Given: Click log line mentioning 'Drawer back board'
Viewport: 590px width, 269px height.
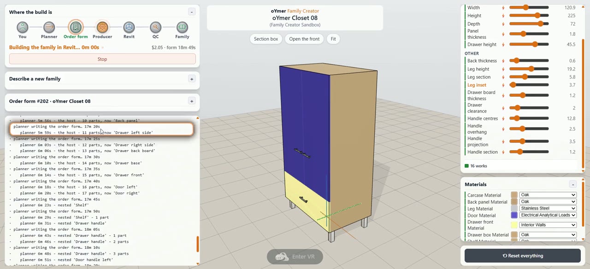Looking at the screenshot, I should tap(88, 151).
